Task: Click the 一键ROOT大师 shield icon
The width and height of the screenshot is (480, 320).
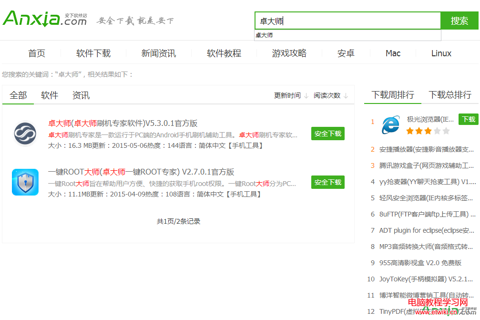Action: pyautogui.click(x=25, y=182)
